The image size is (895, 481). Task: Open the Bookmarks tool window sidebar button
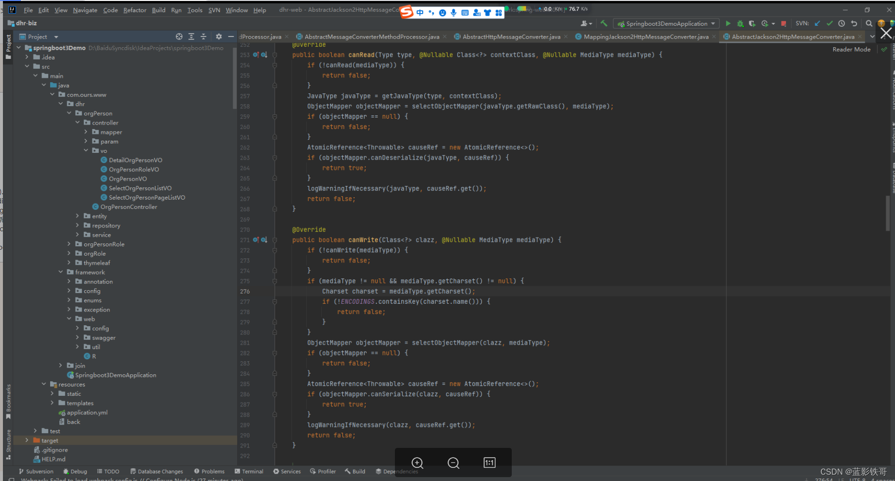[x=8, y=402]
